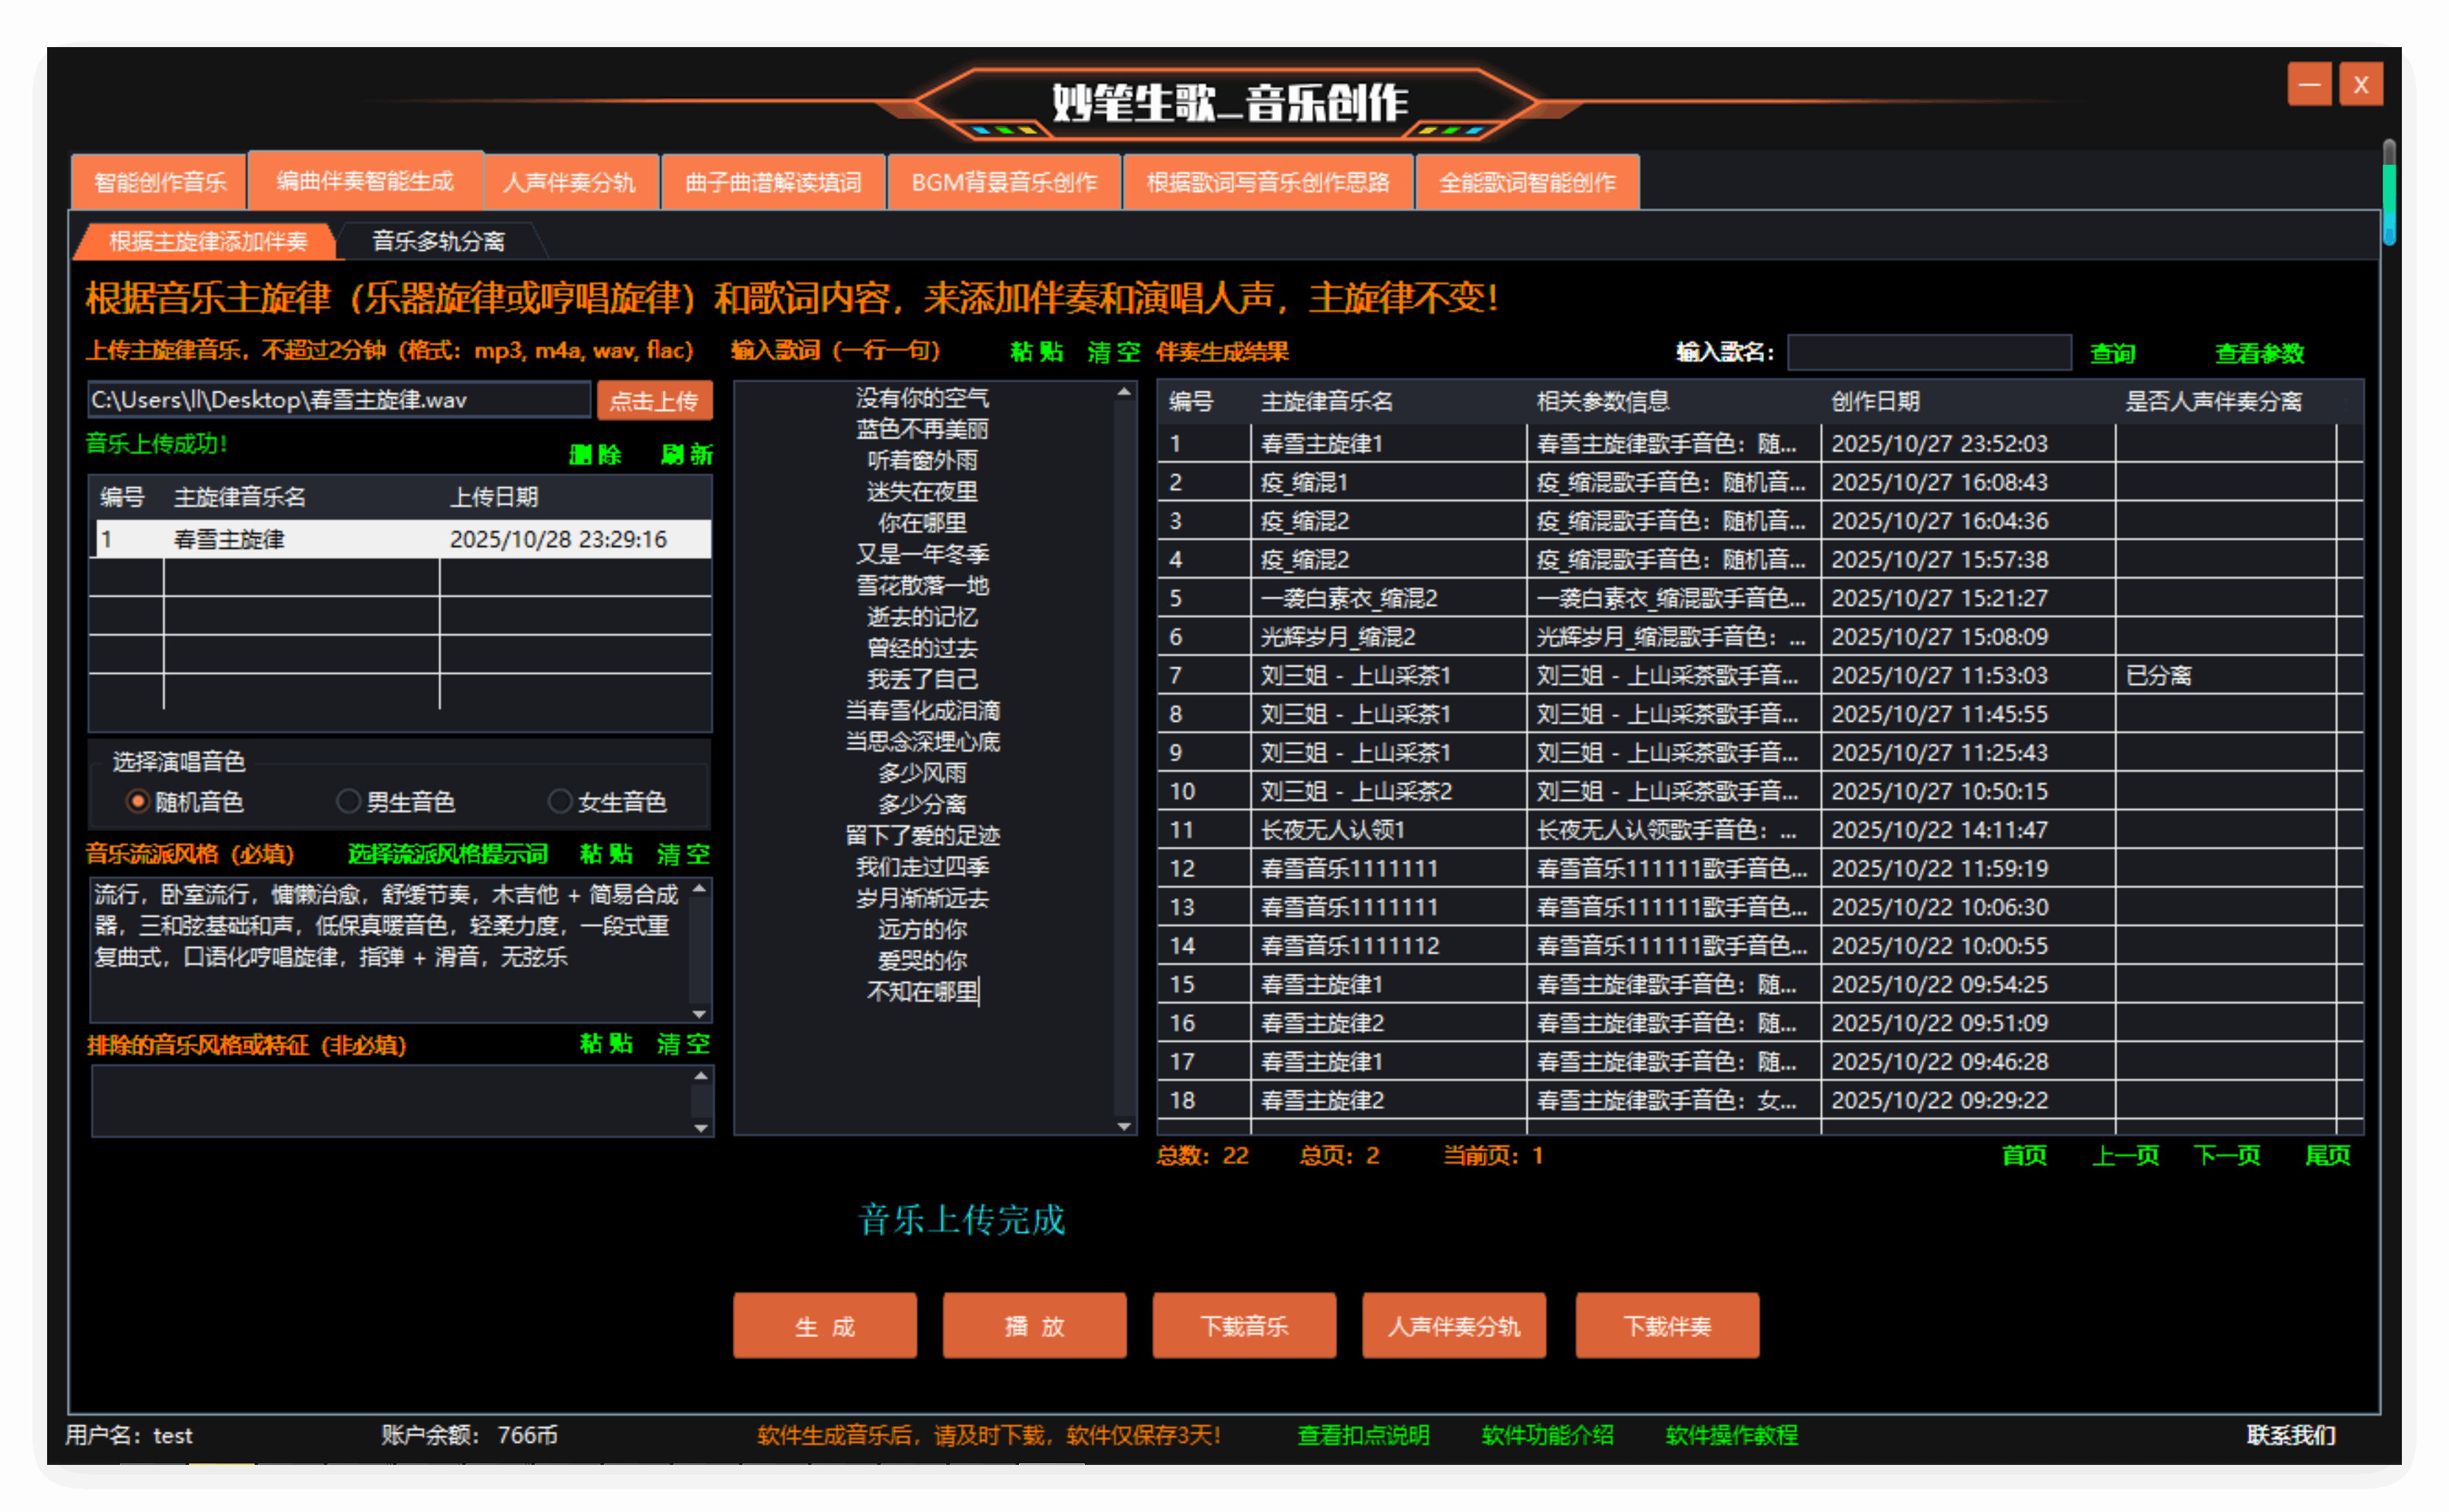Image resolution: width=2449 pixels, height=1512 pixels.
Task: Click 删除 above uploaded melody list
Action: tap(595, 455)
